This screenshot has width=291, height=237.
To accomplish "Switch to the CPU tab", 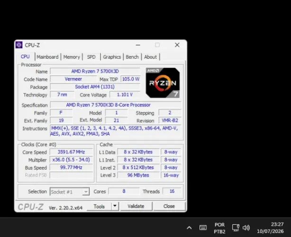I will (25, 56).
